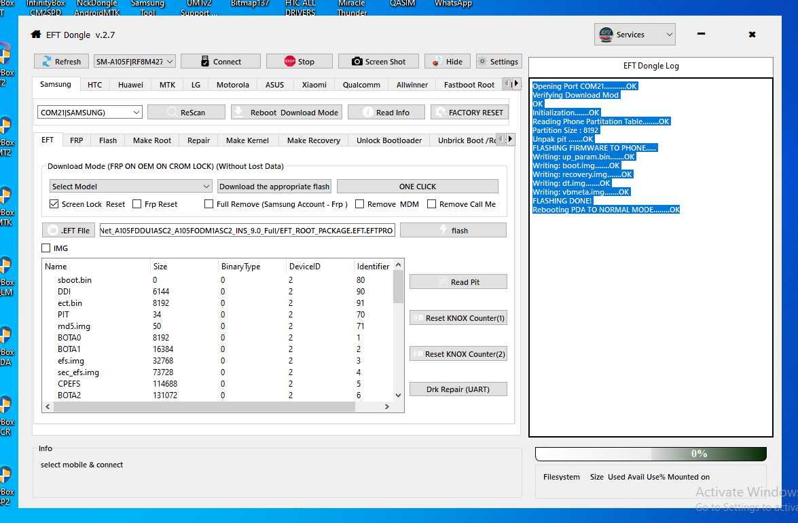Select the sec_efs.img partition row

[218, 372]
